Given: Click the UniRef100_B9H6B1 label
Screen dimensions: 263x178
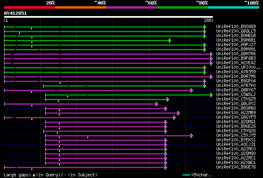Looking at the screenshot, I should (x=236, y=40).
